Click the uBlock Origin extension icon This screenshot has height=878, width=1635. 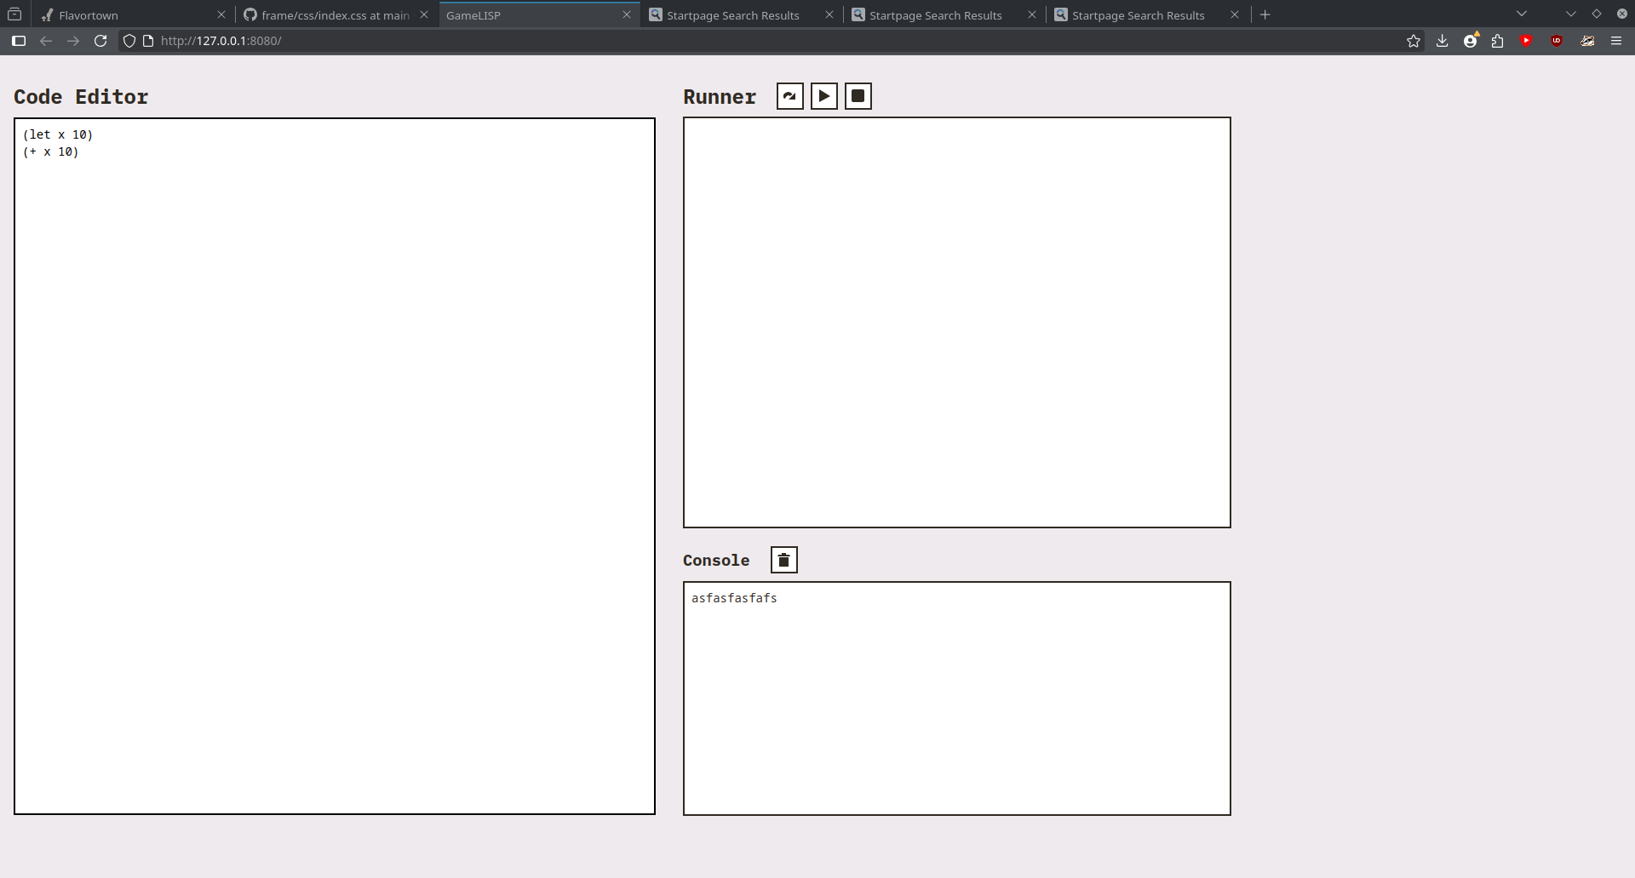tap(1557, 41)
